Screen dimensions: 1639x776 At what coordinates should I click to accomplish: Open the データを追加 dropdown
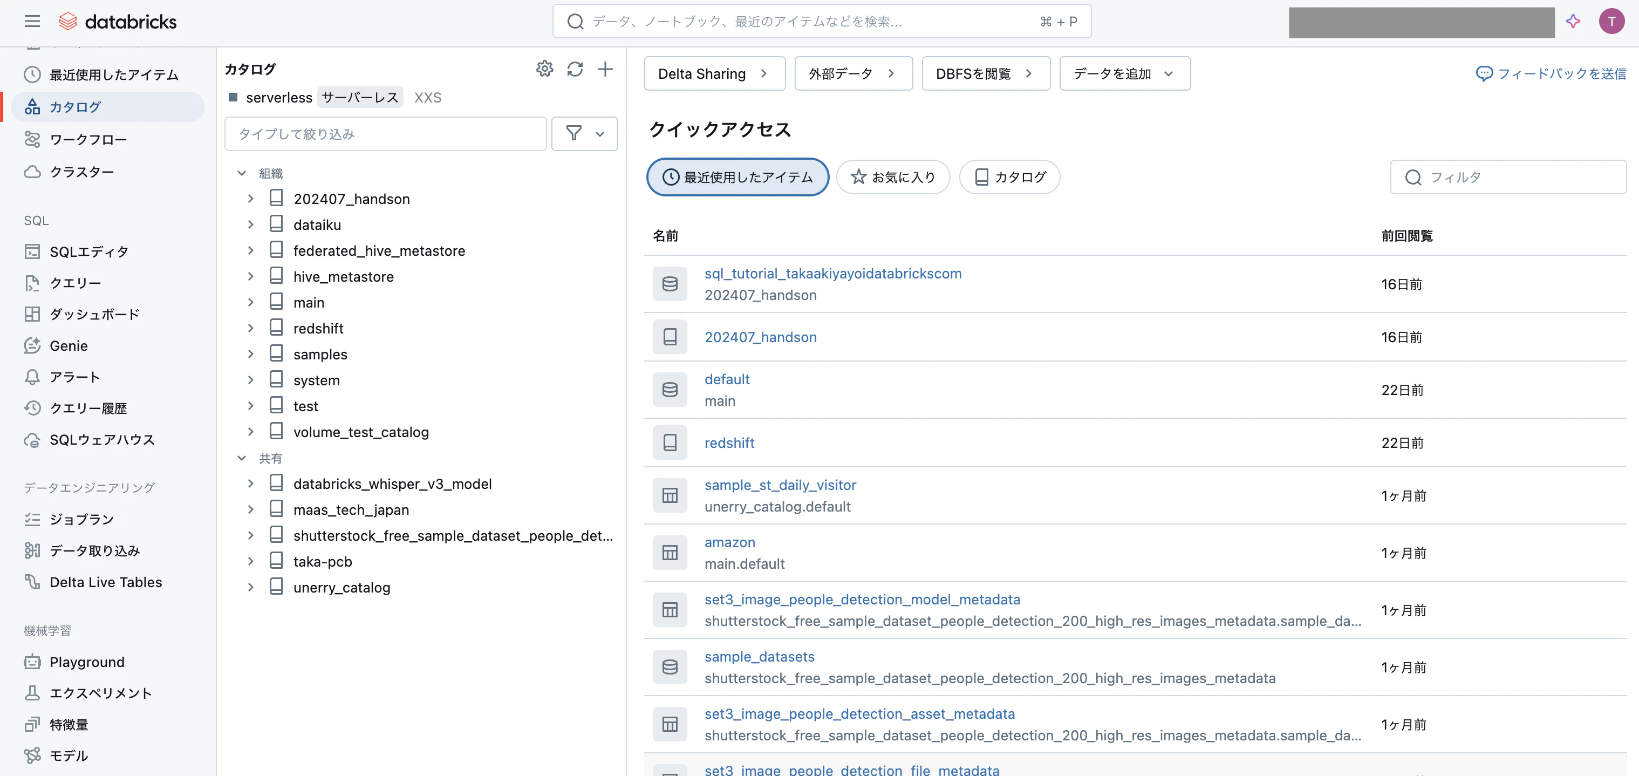click(x=1124, y=74)
